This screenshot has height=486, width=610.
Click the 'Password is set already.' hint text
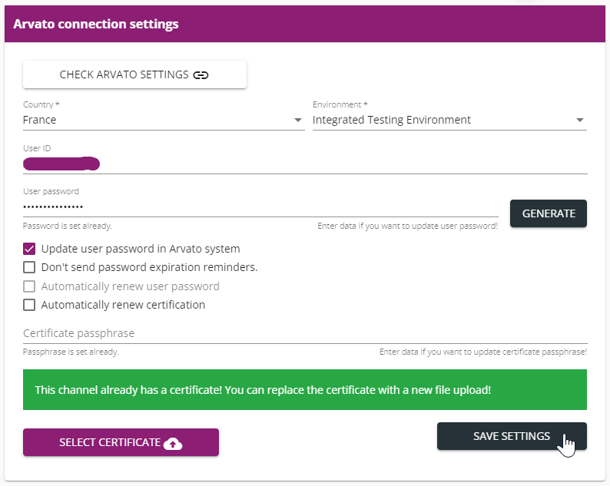[x=68, y=226]
